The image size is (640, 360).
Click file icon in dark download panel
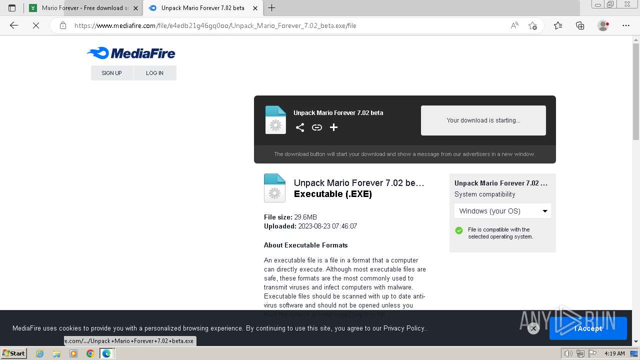275,120
